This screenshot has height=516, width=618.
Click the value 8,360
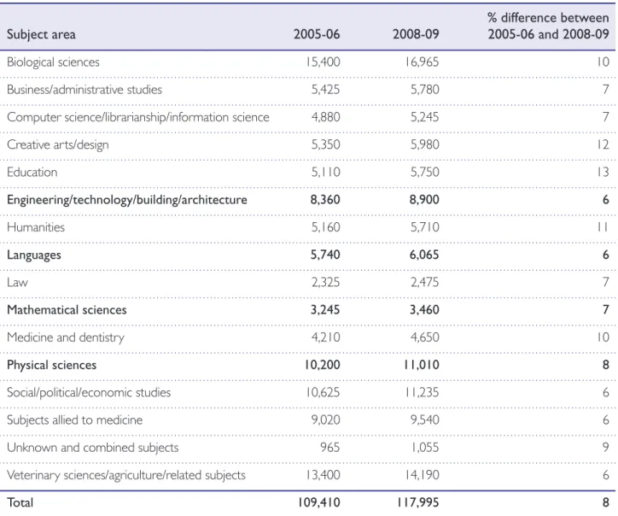(325, 200)
